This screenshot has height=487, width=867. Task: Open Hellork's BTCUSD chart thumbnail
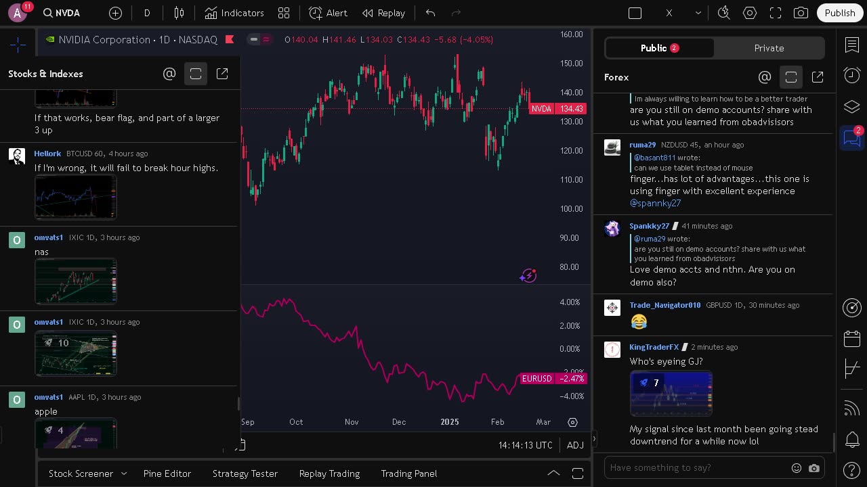click(x=76, y=198)
